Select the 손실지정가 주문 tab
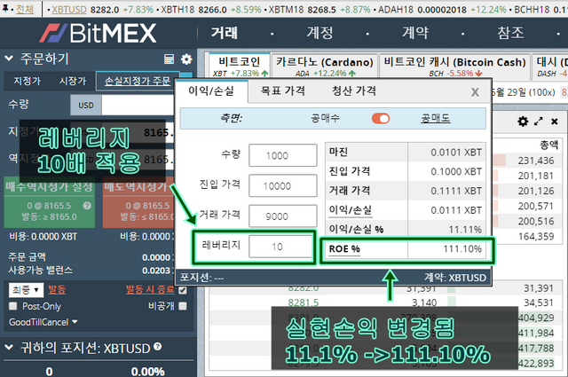This screenshot has height=377, width=568. tap(138, 81)
